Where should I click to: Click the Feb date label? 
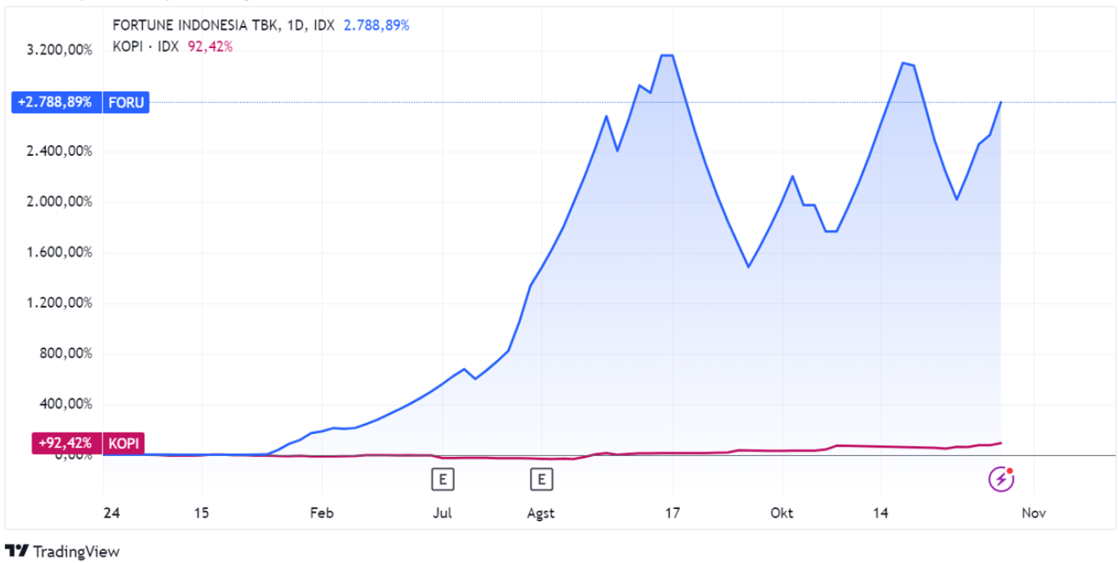[x=322, y=513]
